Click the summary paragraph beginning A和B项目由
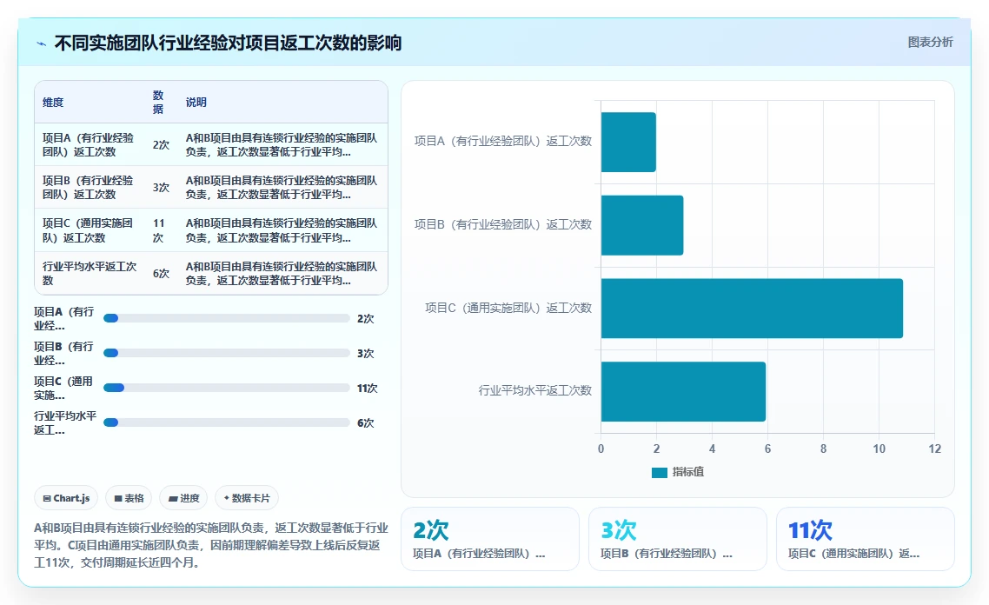Image resolution: width=989 pixels, height=605 pixels. point(210,545)
